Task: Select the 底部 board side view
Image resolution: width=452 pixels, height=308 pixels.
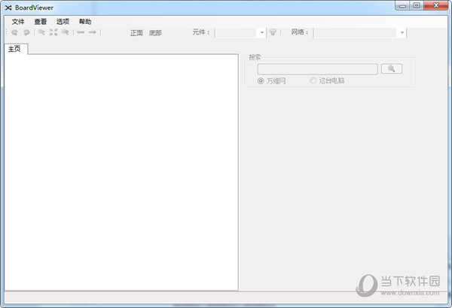Action: [x=155, y=33]
